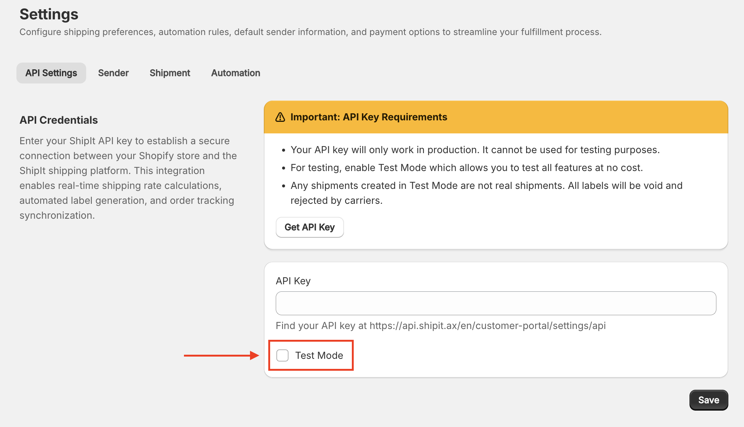Image resolution: width=744 pixels, height=427 pixels.
Task: Click the red arrow pointing to Test Mode
Action: pos(221,355)
